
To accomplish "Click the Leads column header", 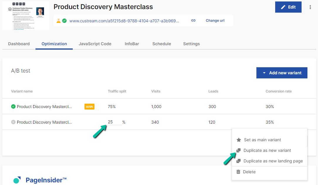I will [213, 91].
